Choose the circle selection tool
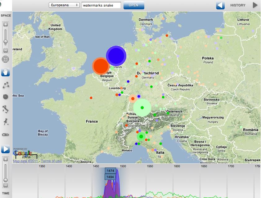Image resolution: width=261 pixels, height=198 pixels. [6, 97]
